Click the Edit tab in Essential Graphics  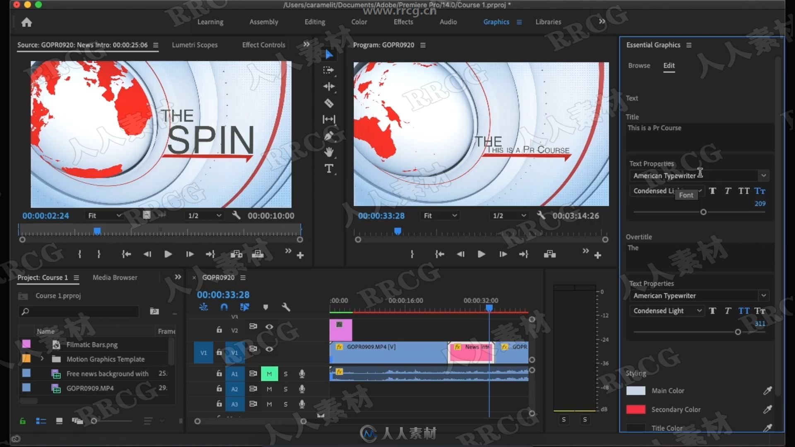(x=669, y=65)
